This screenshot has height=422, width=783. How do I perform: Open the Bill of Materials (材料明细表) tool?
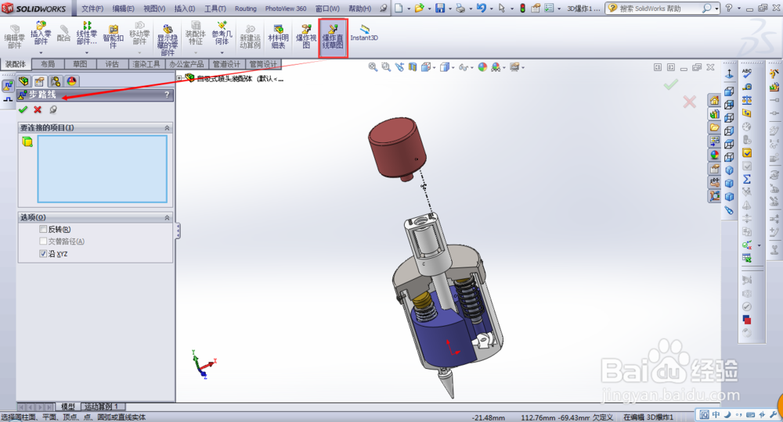coord(278,37)
